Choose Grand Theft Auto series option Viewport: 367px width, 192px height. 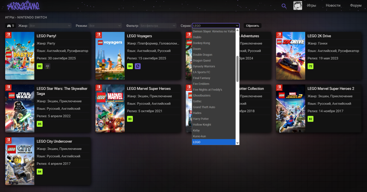click(214, 107)
